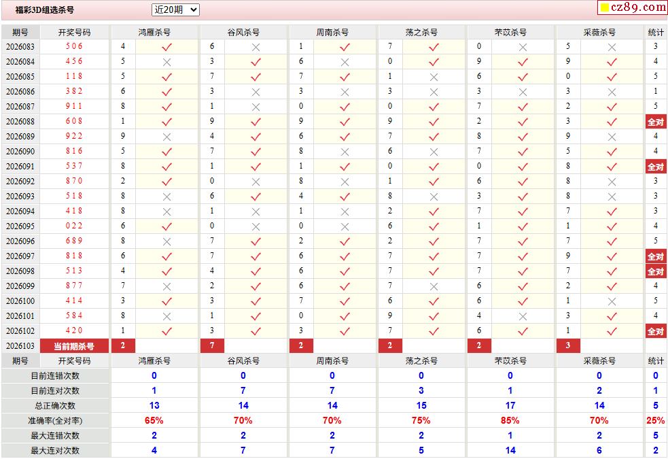
Task: Click the 最大连对次数 row label
Action: [x=55, y=450]
